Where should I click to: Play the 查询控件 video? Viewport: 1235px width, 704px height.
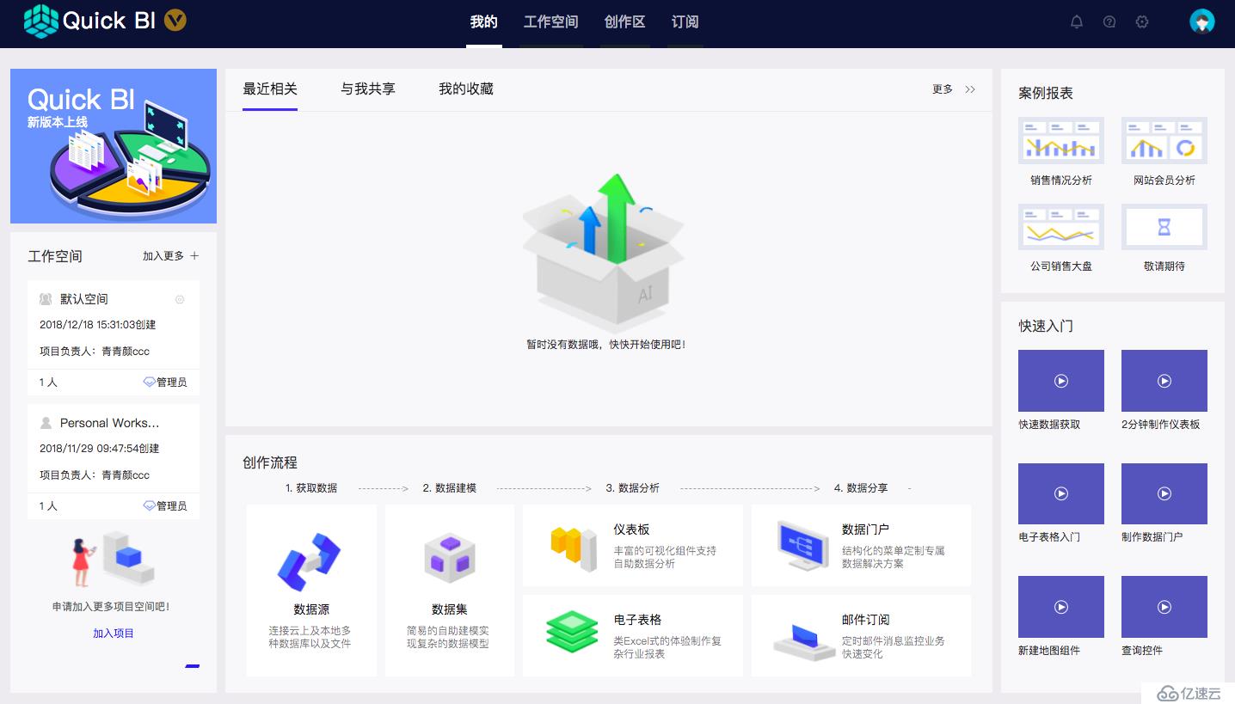click(1164, 607)
